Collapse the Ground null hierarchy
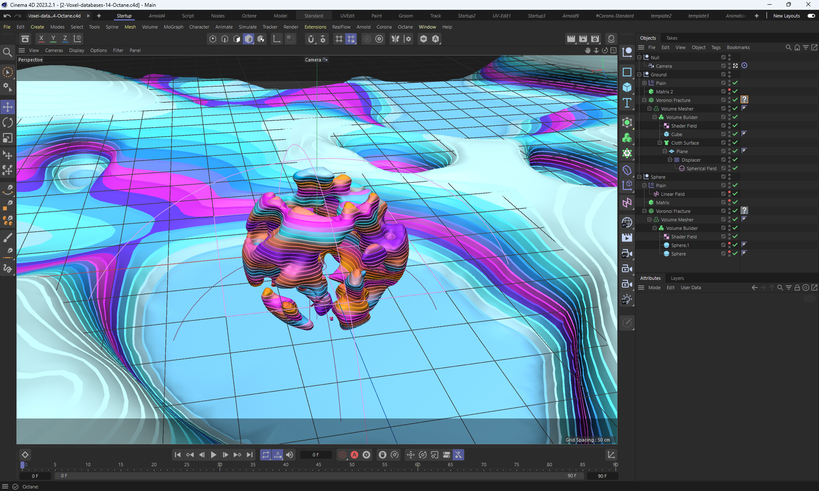The height and width of the screenshot is (491, 819). click(639, 74)
